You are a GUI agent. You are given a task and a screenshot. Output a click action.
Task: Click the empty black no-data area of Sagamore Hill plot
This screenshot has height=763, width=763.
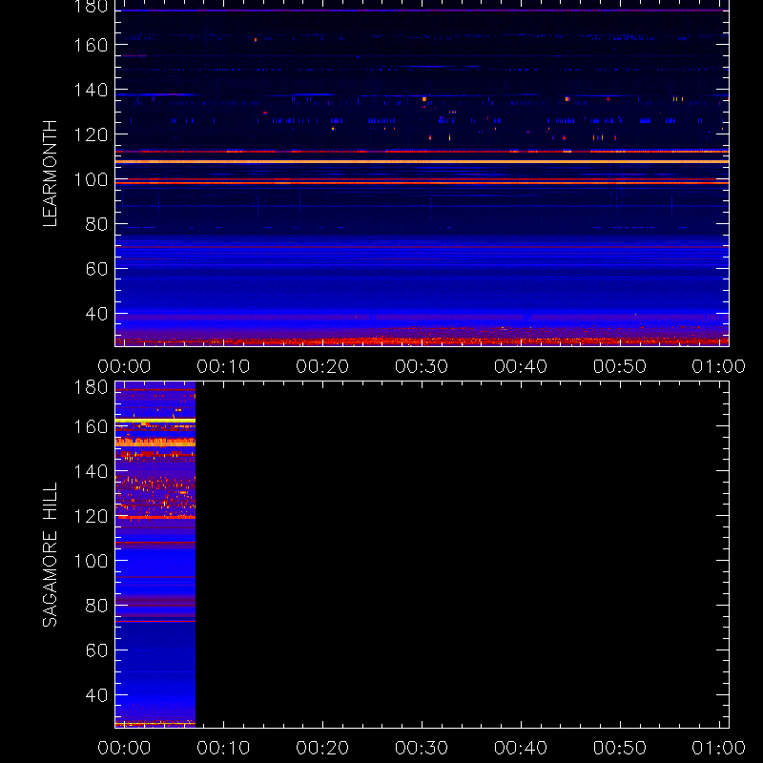[x=462, y=555]
